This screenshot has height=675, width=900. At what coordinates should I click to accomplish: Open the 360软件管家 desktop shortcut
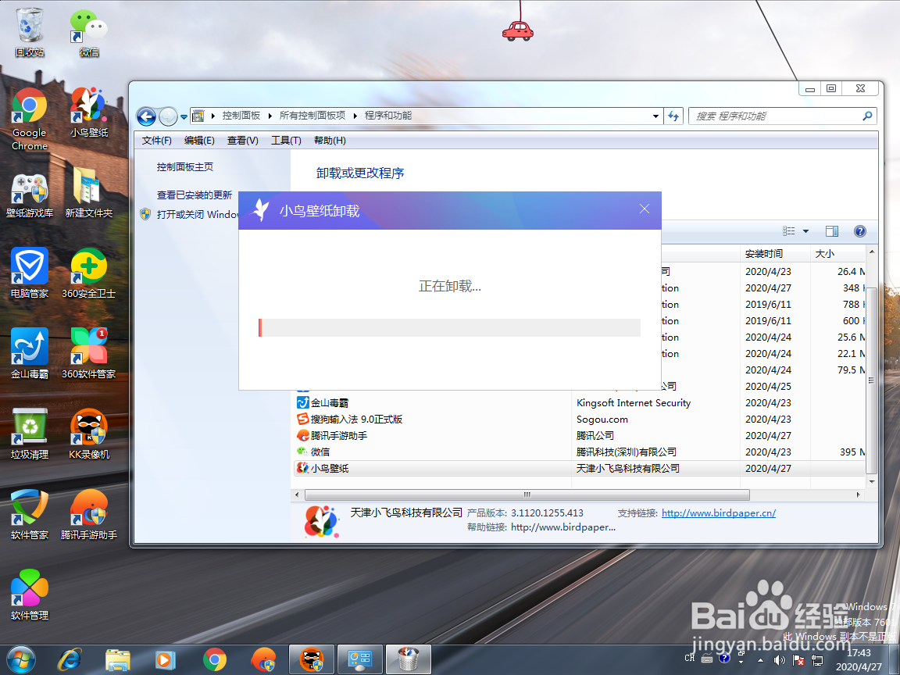(x=89, y=354)
